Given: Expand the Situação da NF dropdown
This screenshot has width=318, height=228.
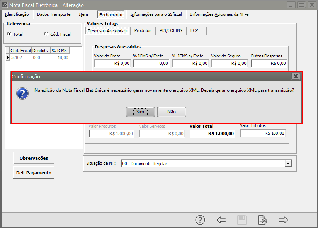Looking at the screenshot, I should [x=288, y=164].
